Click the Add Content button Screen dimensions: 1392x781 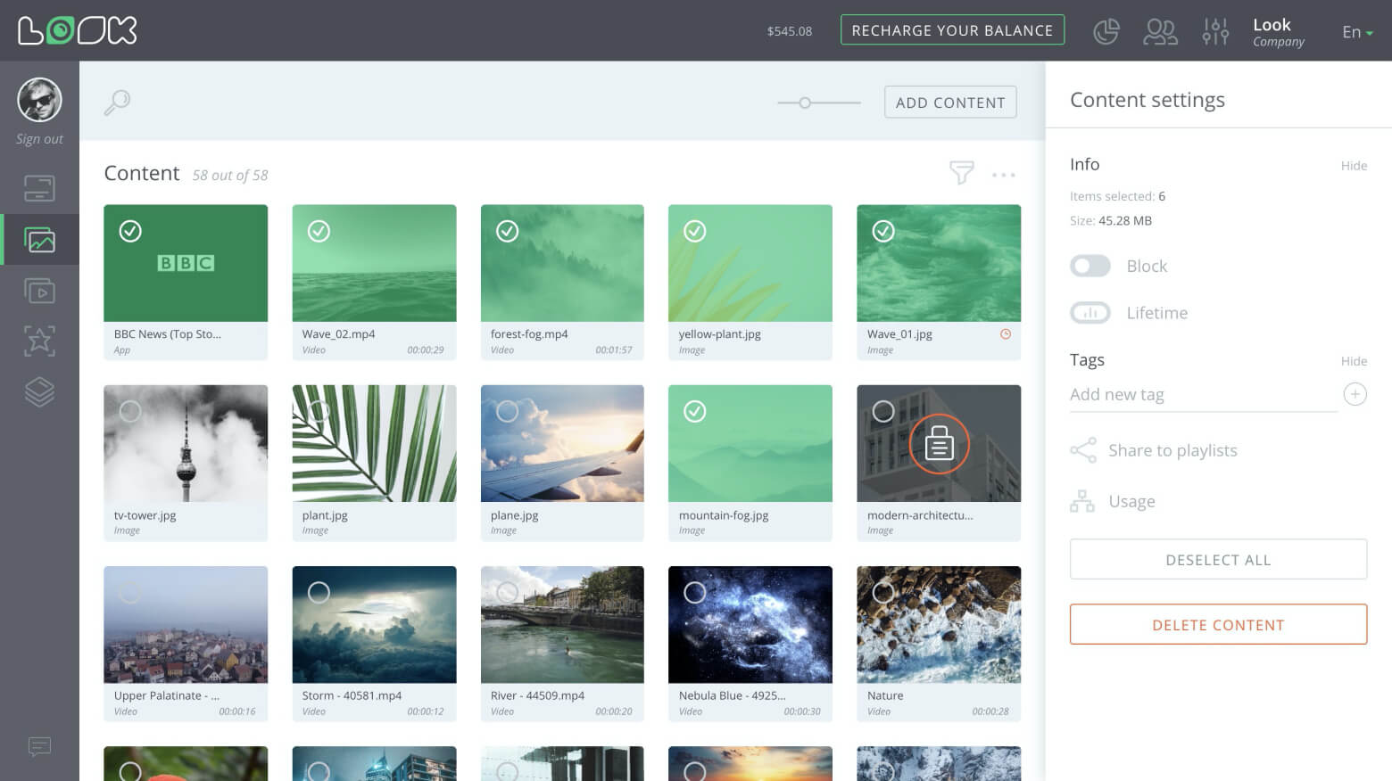click(x=950, y=103)
